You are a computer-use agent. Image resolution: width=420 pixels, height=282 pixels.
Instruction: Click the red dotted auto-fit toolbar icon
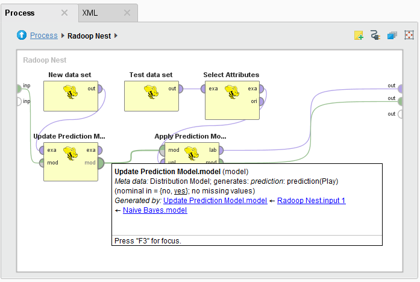409,36
